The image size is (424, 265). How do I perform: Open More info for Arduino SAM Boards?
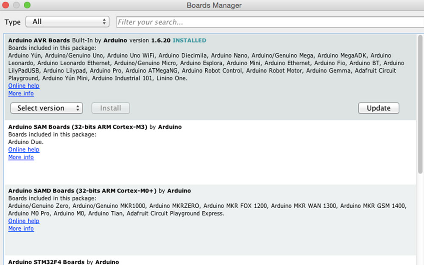[21, 157]
